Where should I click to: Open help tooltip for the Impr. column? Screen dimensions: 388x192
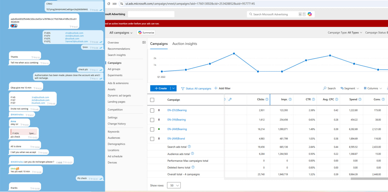(x=290, y=99)
